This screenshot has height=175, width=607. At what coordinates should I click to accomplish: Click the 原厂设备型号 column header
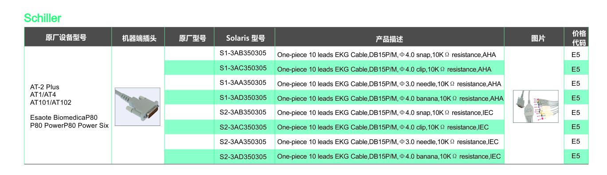[66, 38]
